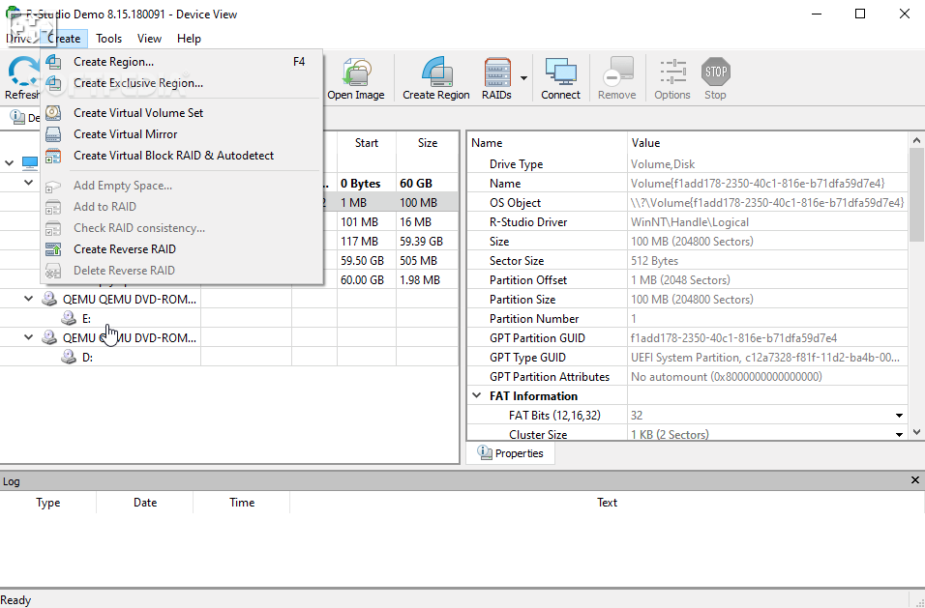Select Create Virtual Block RAID & Autodetect
This screenshot has height=608, width=925.
coord(173,156)
